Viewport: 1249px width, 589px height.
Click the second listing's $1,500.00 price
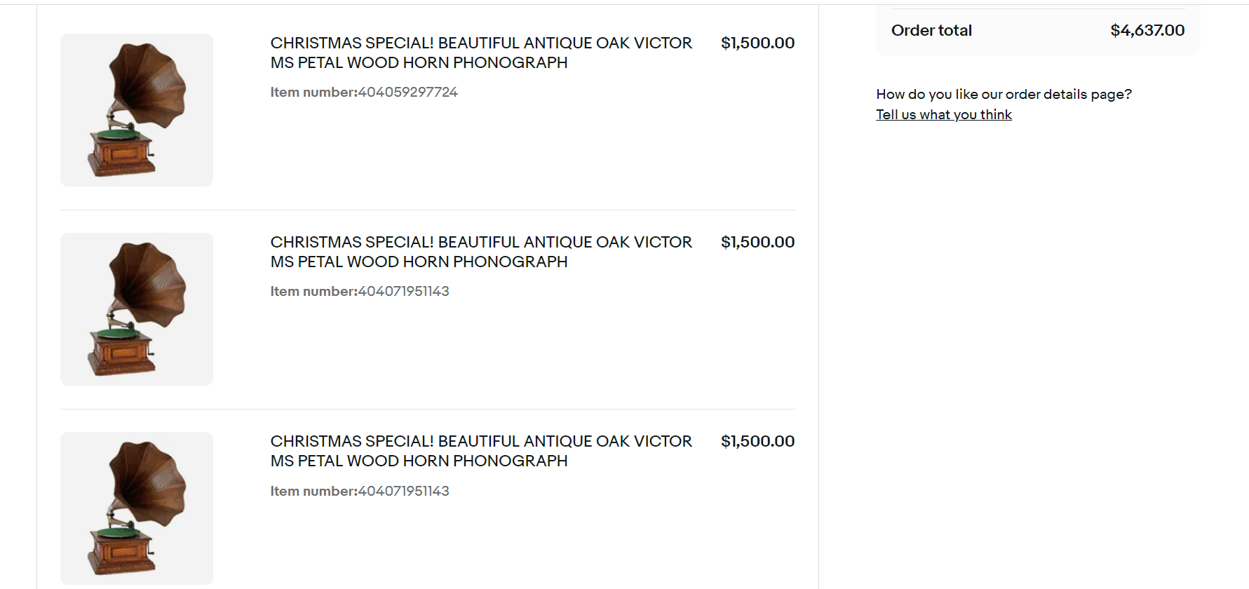click(757, 242)
